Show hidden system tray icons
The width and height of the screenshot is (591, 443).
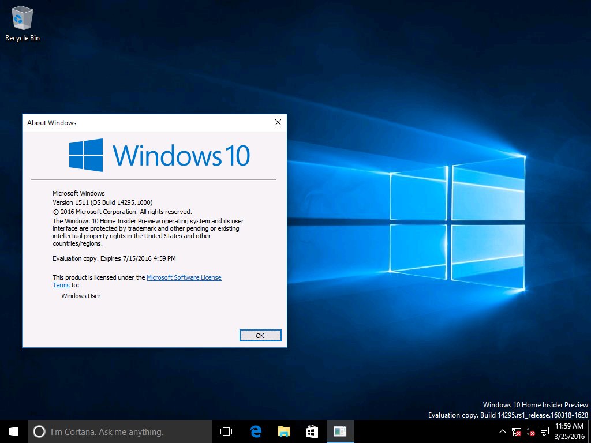point(503,431)
